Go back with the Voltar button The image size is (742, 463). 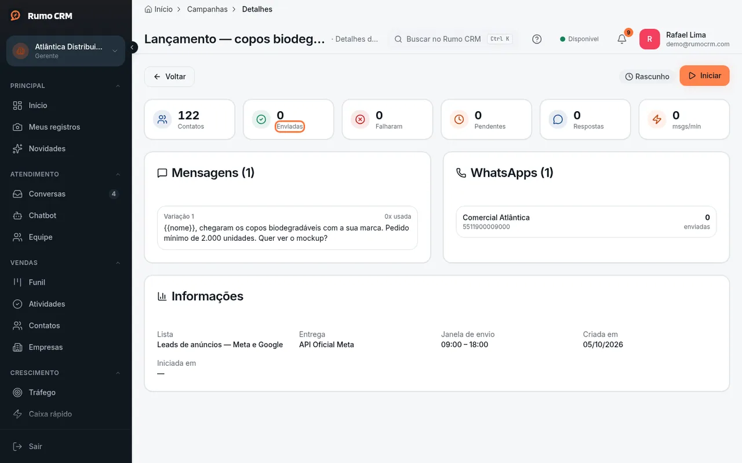(169, 76)
